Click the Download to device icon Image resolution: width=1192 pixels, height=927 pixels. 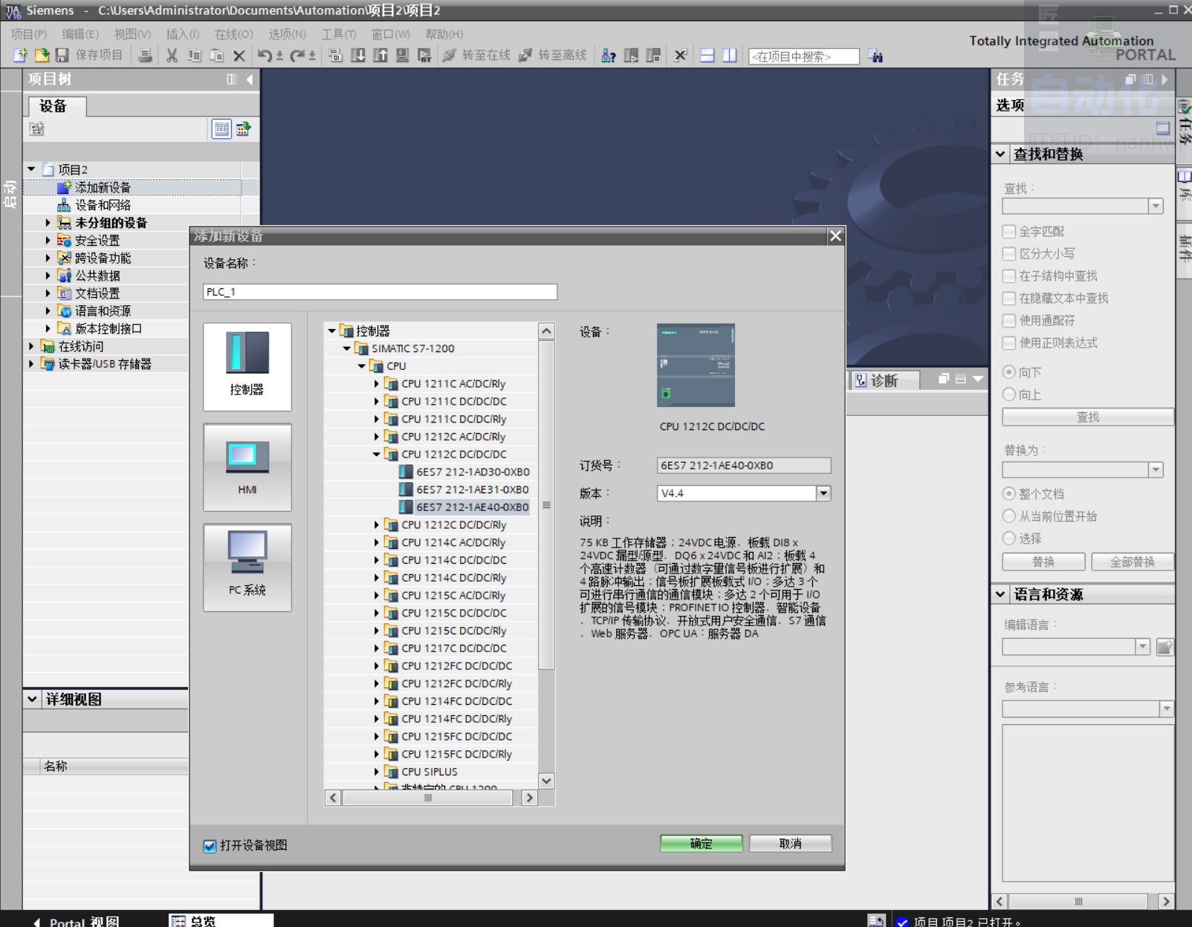pyautogui.click(x=357, y=55)
